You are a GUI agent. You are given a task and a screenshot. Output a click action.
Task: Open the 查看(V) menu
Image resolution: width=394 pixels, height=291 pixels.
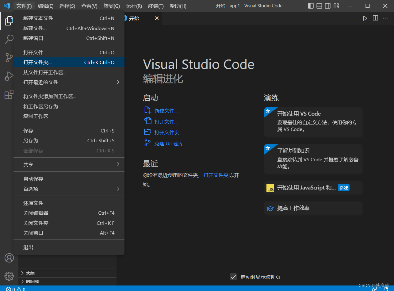tap(89, 6)
